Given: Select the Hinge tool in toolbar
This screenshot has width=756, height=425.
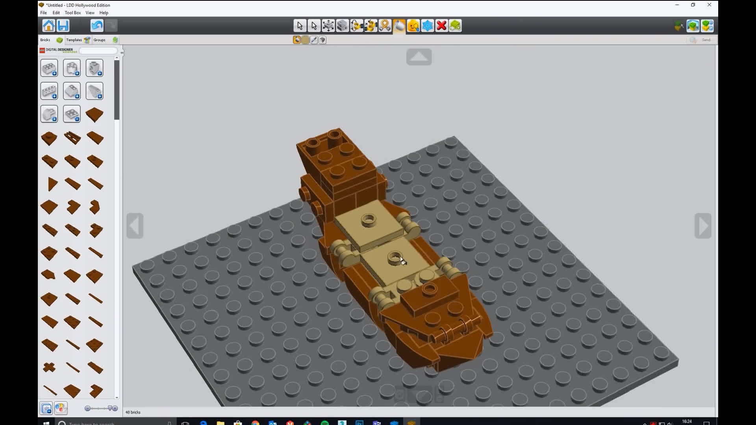Looking at the screenshot, I should pyautogui.click(x=356, y=26).
